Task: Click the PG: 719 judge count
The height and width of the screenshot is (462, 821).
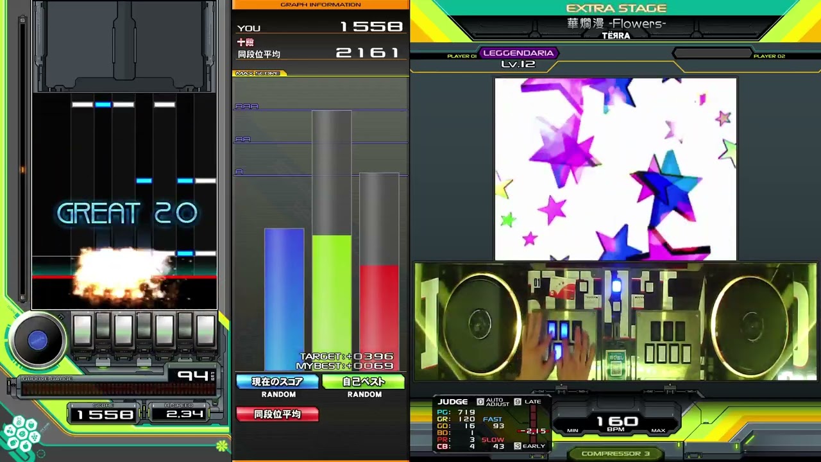Action: [x=456, y=413]
